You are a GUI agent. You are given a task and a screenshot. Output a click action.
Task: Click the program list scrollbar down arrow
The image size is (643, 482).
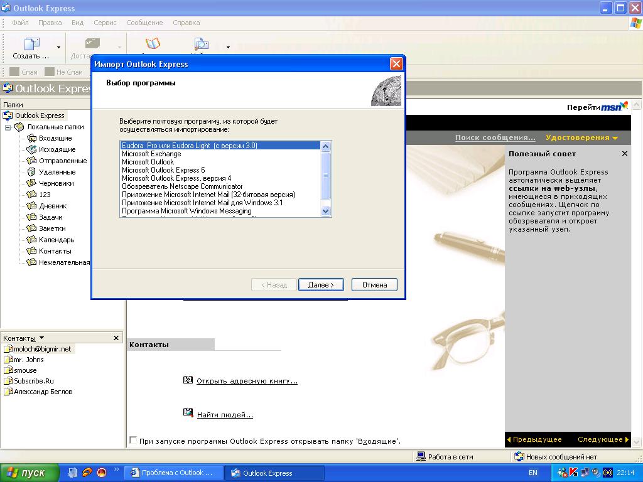tap(325, 212)
